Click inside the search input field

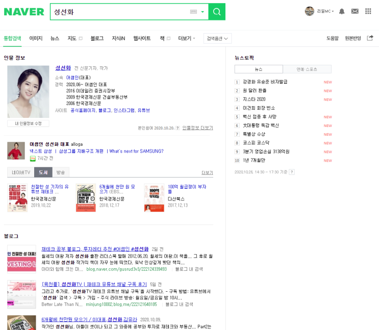[x=121, y=12]
